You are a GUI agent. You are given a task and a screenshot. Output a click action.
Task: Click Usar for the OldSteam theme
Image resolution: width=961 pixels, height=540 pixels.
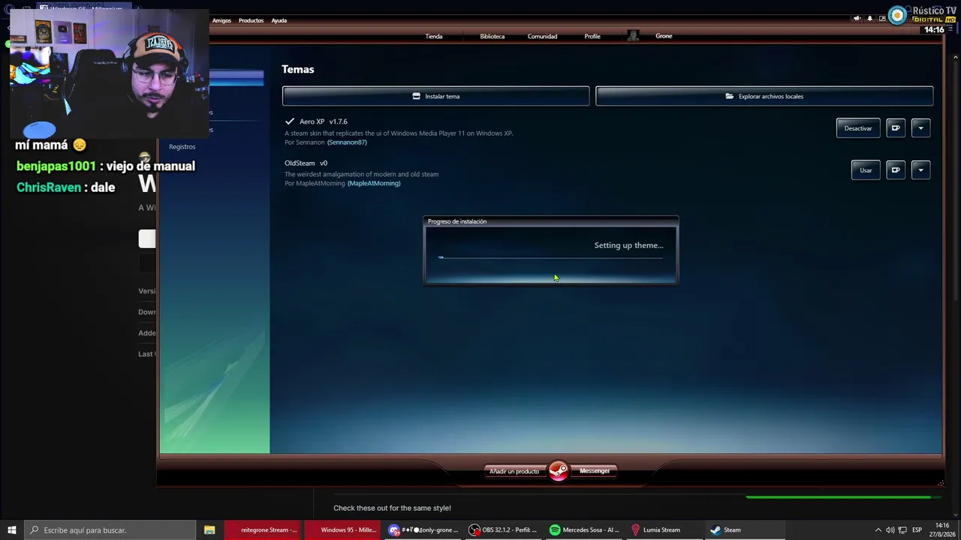point(866,170)
